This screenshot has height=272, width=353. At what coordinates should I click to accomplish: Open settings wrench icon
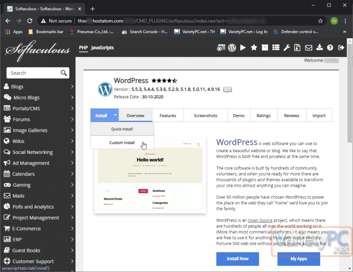pyautogui.click(x=286, y=48)
